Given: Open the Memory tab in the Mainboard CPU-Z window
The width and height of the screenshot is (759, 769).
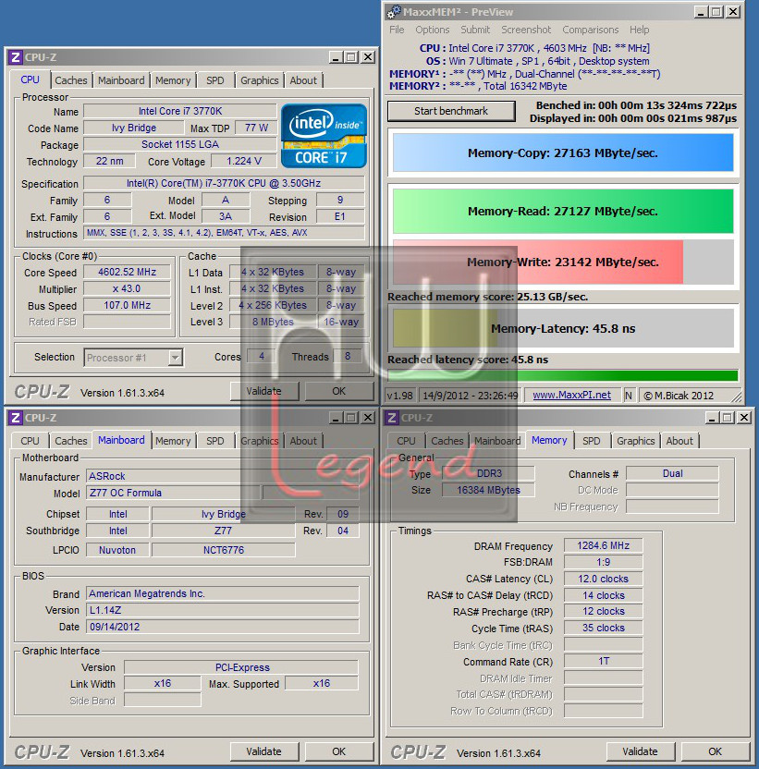Looking at the screenshot, I should pos(173,441).
